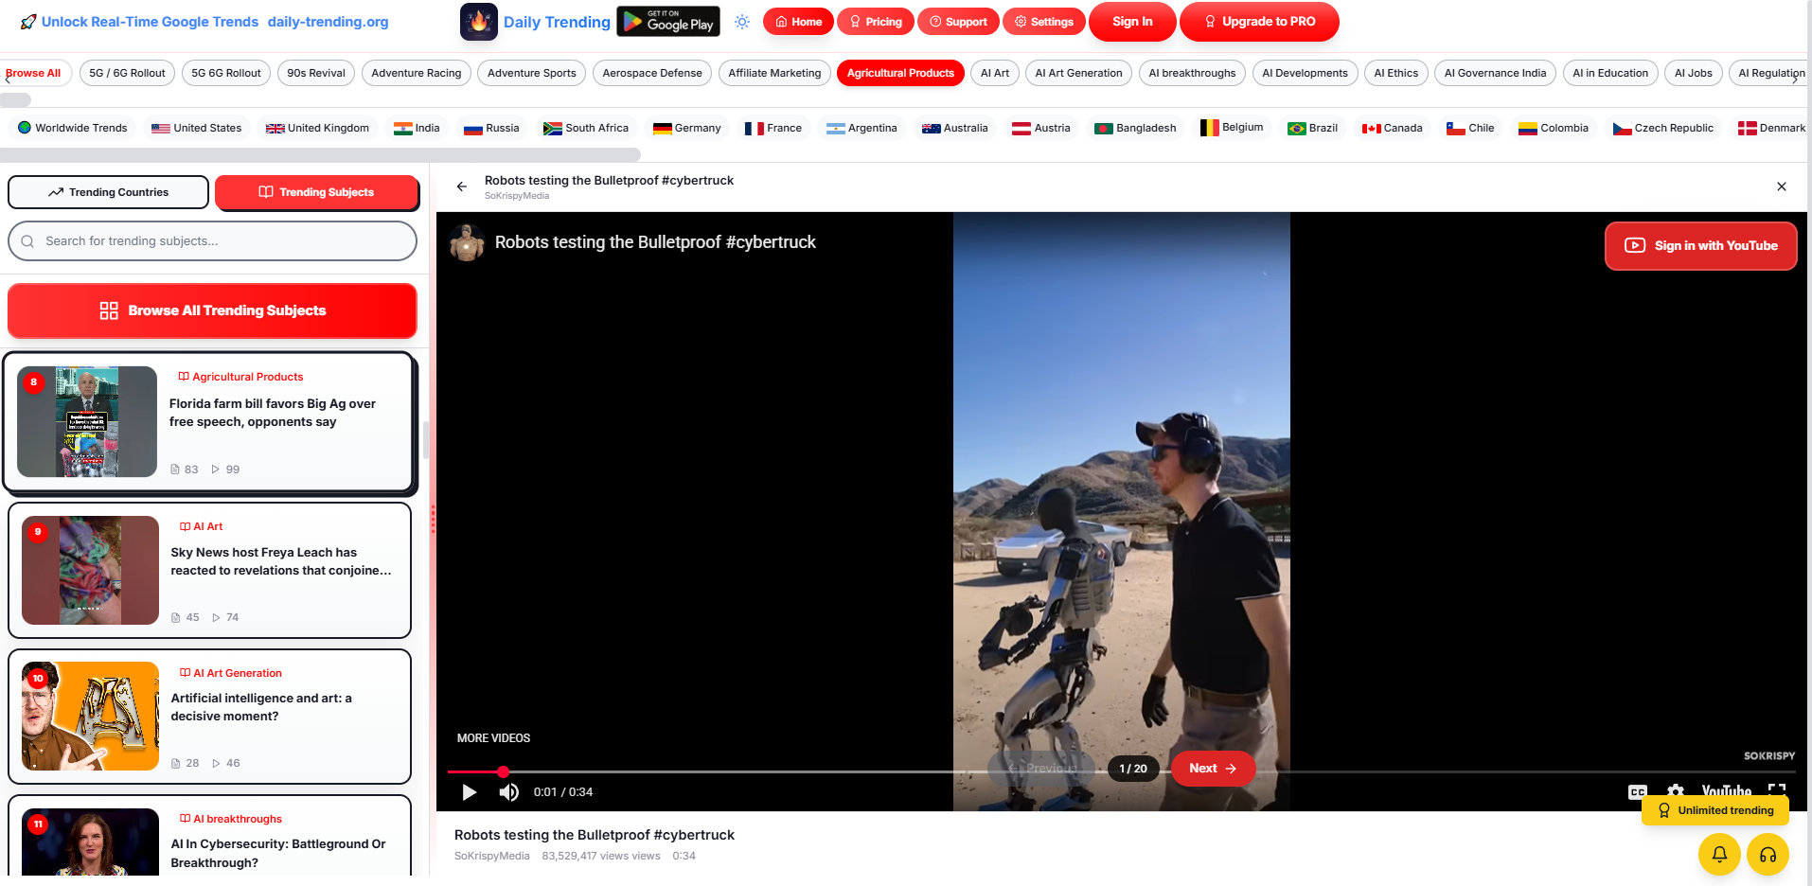Choose Colombia flag filter

pyautogui.click(x=1554, y=128)
